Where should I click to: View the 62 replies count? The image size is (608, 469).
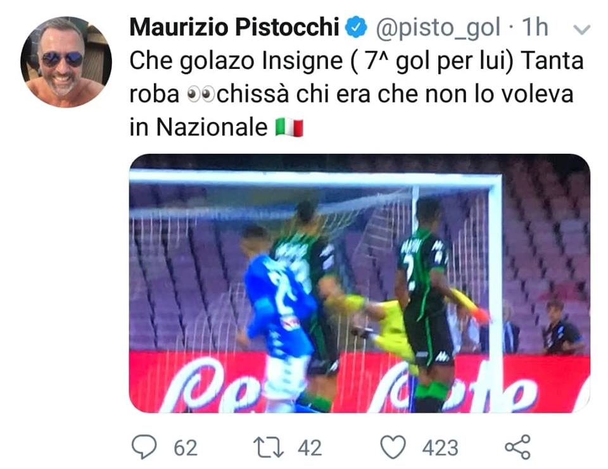186,448
